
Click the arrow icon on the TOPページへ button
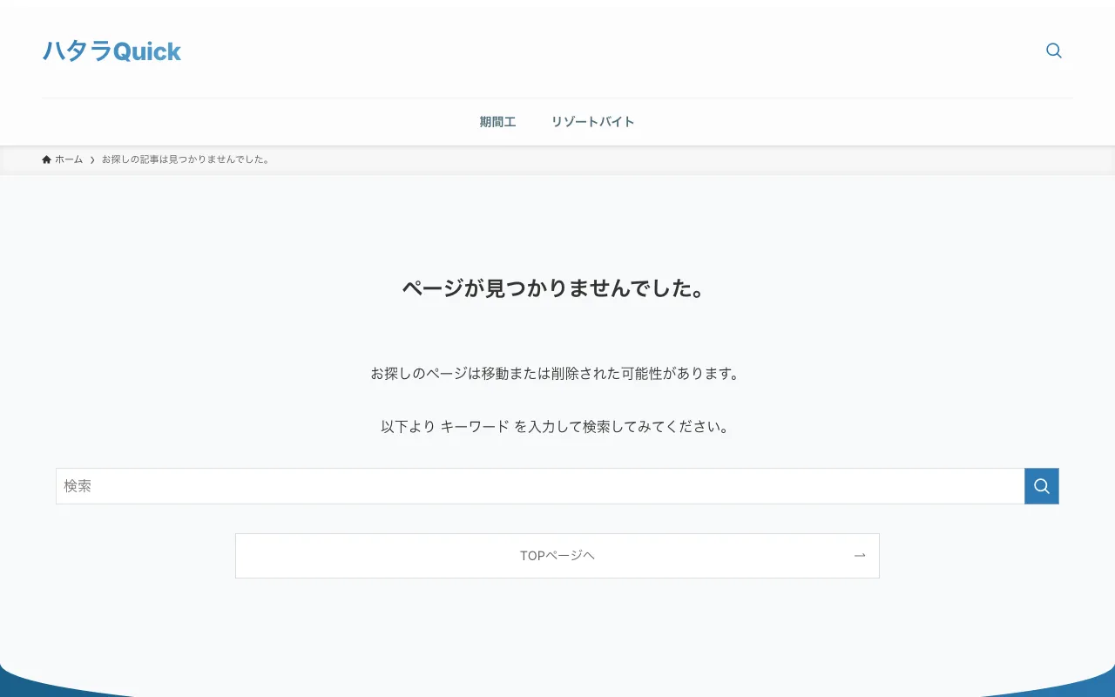pyautogui.click(x=859, y=555)
